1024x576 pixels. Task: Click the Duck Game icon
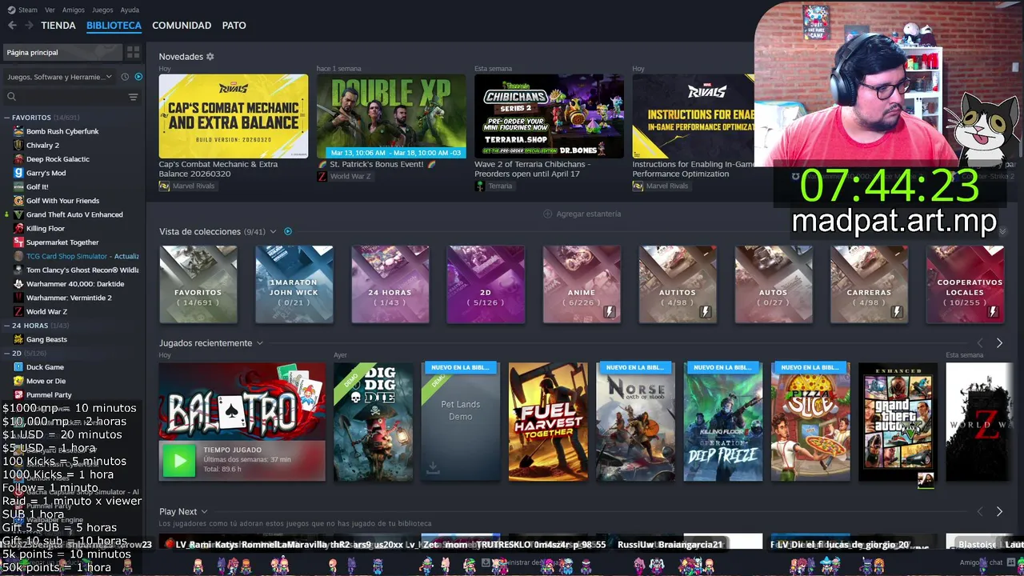click(18, 367)
